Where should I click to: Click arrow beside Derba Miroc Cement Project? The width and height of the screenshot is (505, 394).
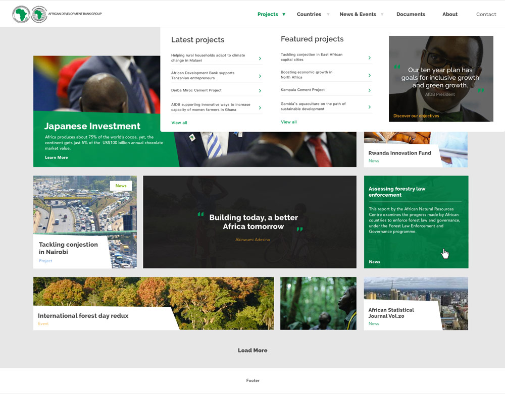point(260,91)
